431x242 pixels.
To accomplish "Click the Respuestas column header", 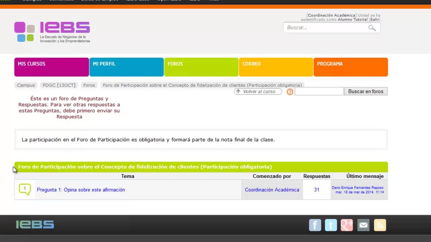I will point(317,176).
